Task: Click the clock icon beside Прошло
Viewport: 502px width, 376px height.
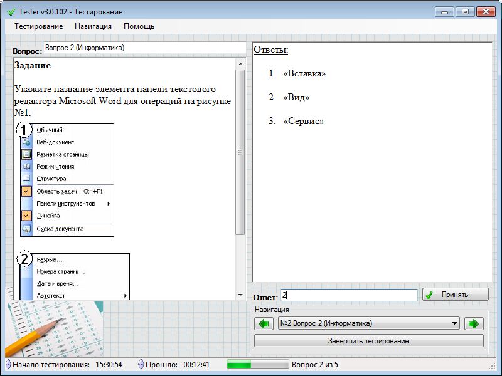Action: pos(141,365)
